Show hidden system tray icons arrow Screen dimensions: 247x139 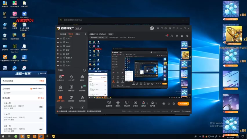pyautogui.click(x=200, y=137)
